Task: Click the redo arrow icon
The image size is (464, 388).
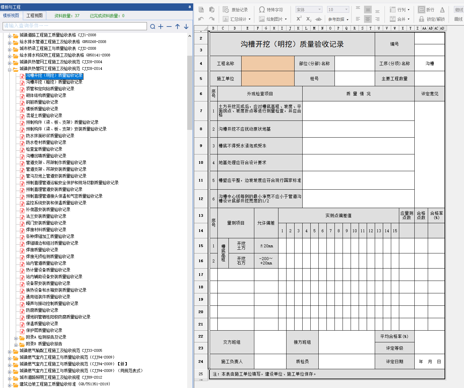Action: [212, 19]
